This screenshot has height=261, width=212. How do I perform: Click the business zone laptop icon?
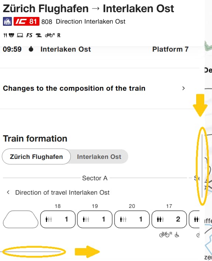pos(20,35)
